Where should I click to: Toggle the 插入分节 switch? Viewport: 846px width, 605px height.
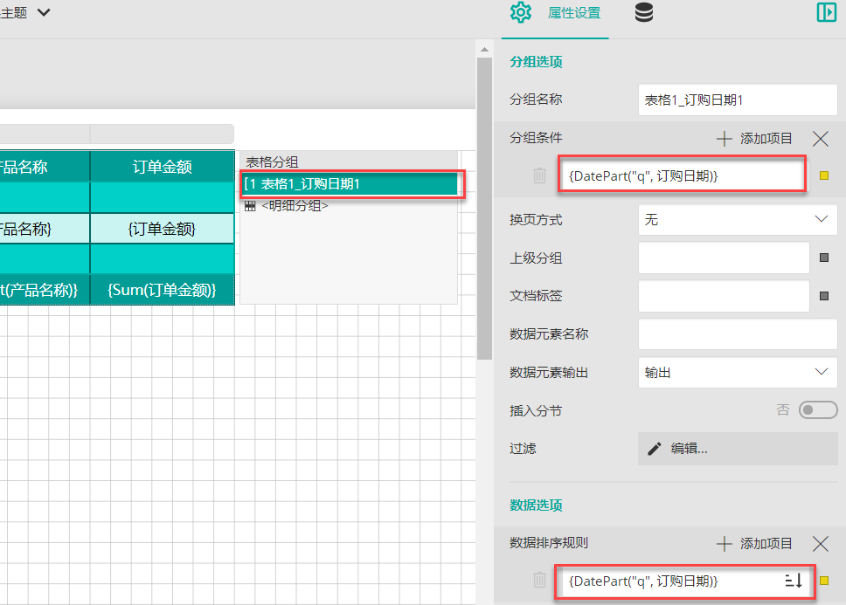click(x=818, y=410)
